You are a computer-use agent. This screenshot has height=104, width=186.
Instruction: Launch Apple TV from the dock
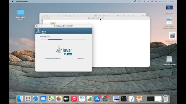[x=67, y=99]
